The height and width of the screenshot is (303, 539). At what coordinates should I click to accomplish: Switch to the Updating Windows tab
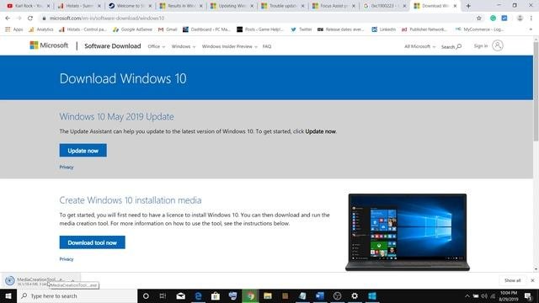pos(232,6)
